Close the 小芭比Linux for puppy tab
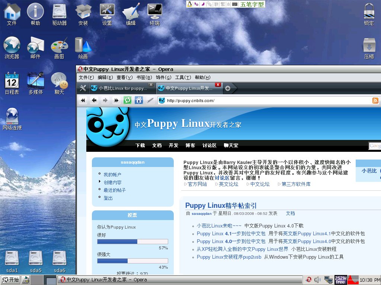Viewport: 381px width, 285px height. coord(151,85)
